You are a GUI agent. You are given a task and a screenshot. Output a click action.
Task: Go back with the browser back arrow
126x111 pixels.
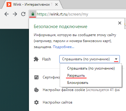(x=7, y=14)
